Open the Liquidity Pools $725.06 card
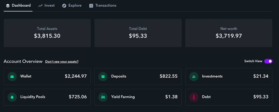Viewport: 279px width, 112px height. [x=47, y=97]
